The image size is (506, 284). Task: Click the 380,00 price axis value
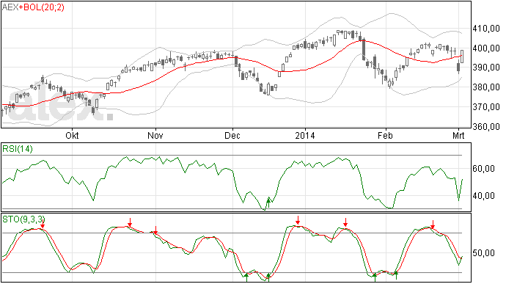486,87
